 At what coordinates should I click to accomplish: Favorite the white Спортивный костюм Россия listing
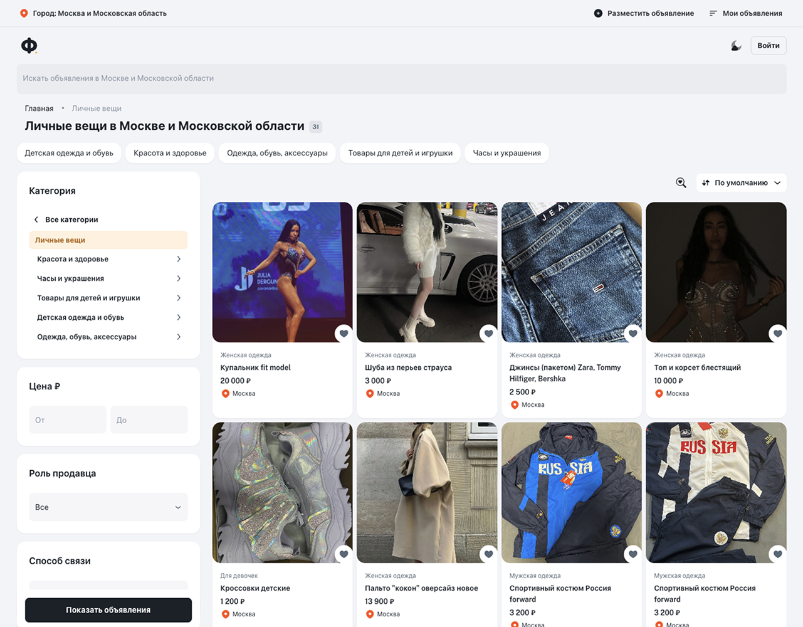point(777,554)
